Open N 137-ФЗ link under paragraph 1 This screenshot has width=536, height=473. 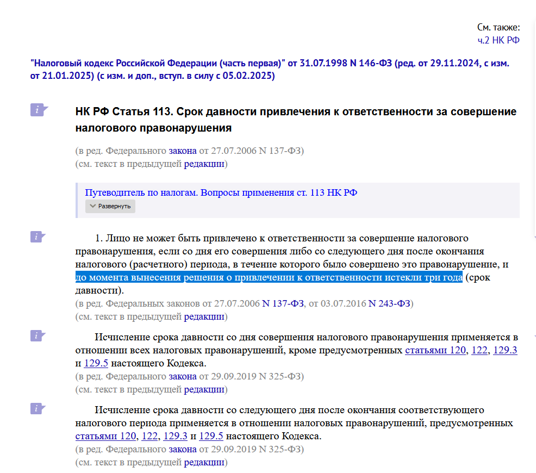(283, 303)
